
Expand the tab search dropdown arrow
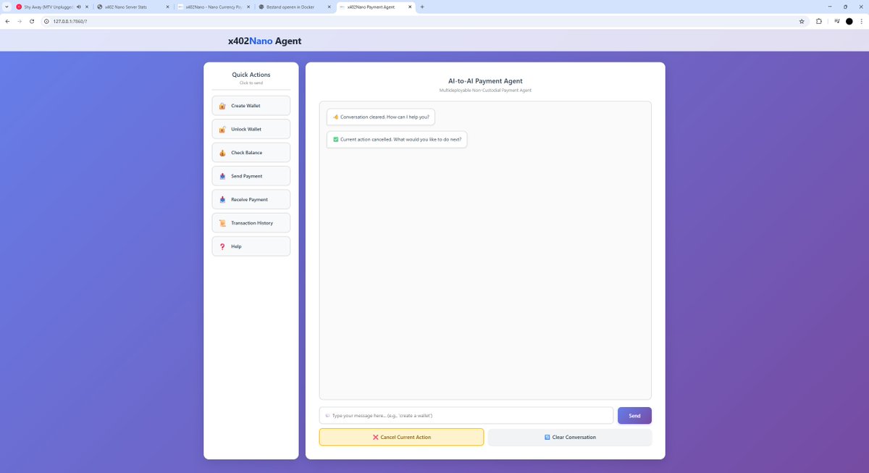tap(7, 7)
